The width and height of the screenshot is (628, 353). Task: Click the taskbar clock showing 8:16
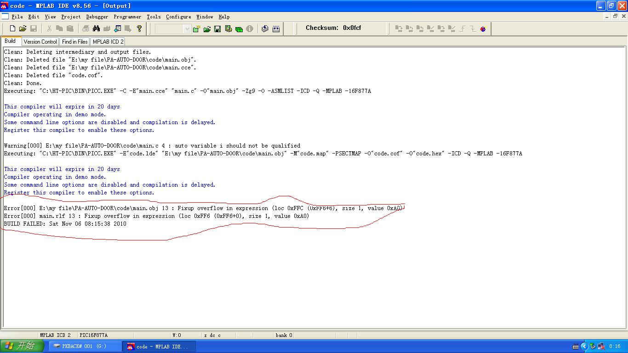coord(615,346)
